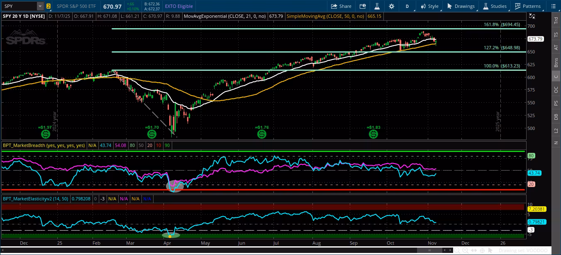The width and height of the screenshot is (561, 255).
Task: Open chart settings gear icon
Action: pos(391,6)
